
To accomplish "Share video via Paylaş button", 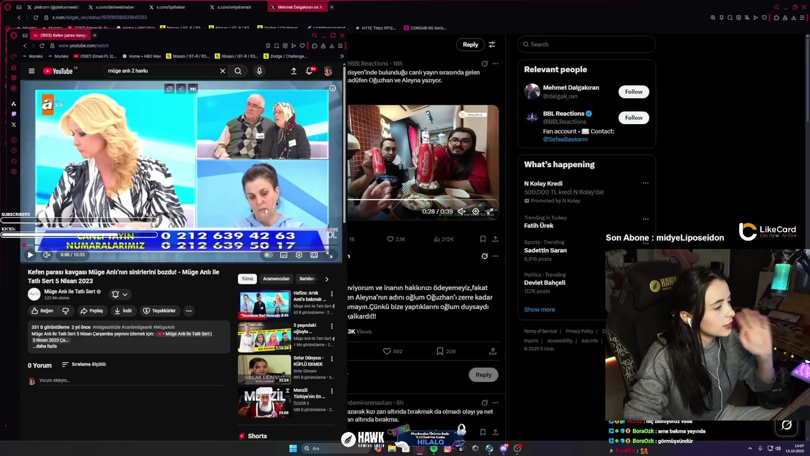I will (92, 311).
